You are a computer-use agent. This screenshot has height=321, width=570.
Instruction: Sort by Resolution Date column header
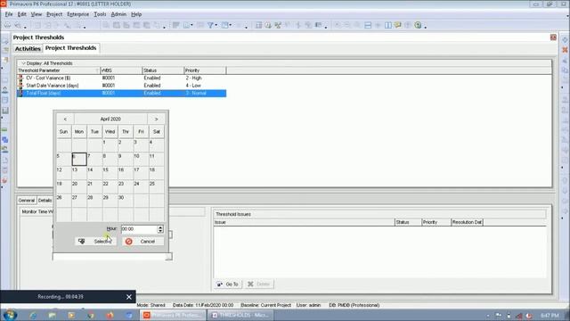click(467, 222)
